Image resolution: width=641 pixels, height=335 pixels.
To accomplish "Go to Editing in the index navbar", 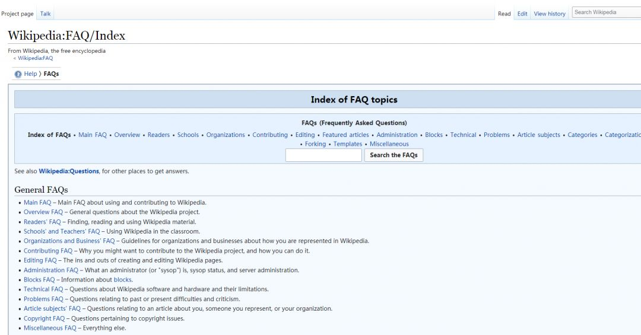I will (x=305, y=135).
